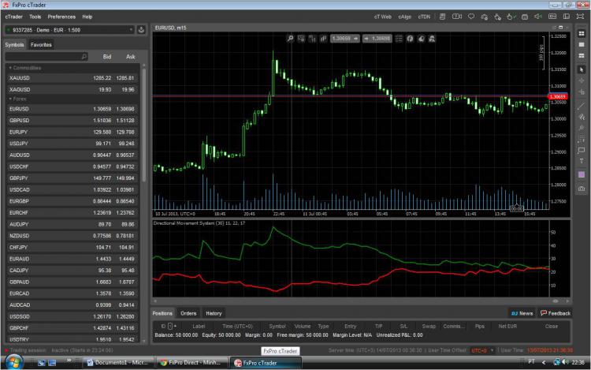Select the text label tool
The height and width of the screenshot is (370, 591).
coord(582,161)
